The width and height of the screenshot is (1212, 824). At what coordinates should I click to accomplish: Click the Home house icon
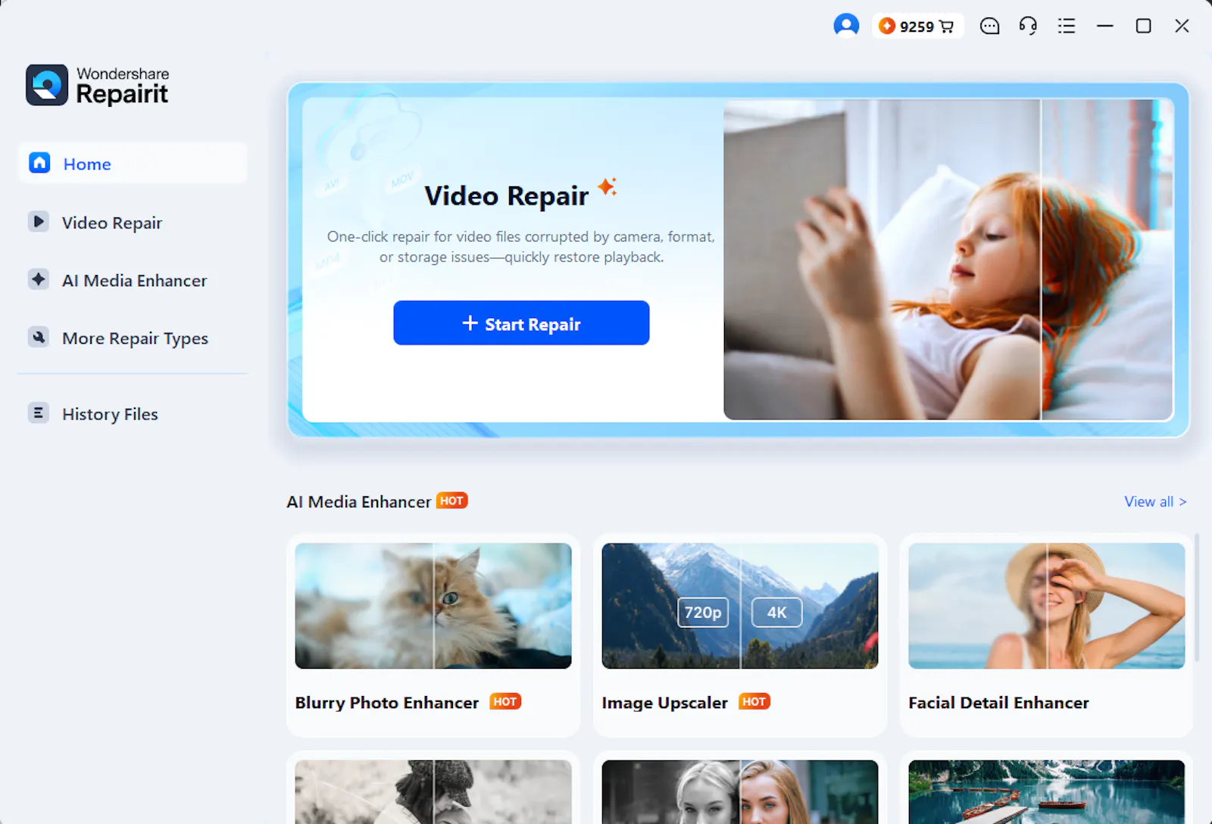pos(39,163)
